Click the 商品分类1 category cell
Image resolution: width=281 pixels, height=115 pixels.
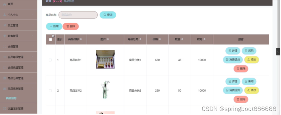click(135, 60)
